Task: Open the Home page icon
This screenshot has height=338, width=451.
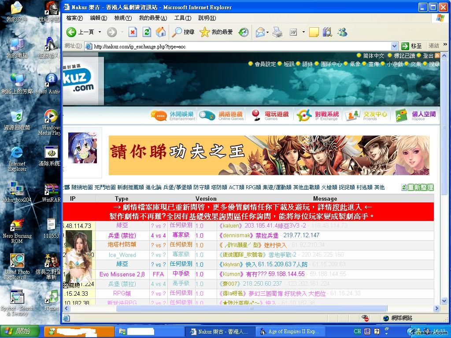Action: [x=161, y=32]
